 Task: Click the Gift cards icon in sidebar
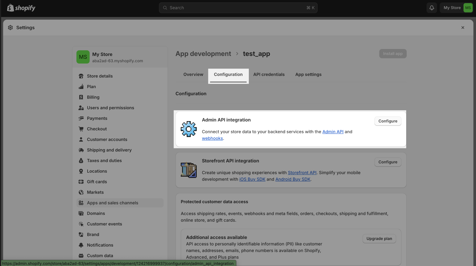tap(81, 181)
